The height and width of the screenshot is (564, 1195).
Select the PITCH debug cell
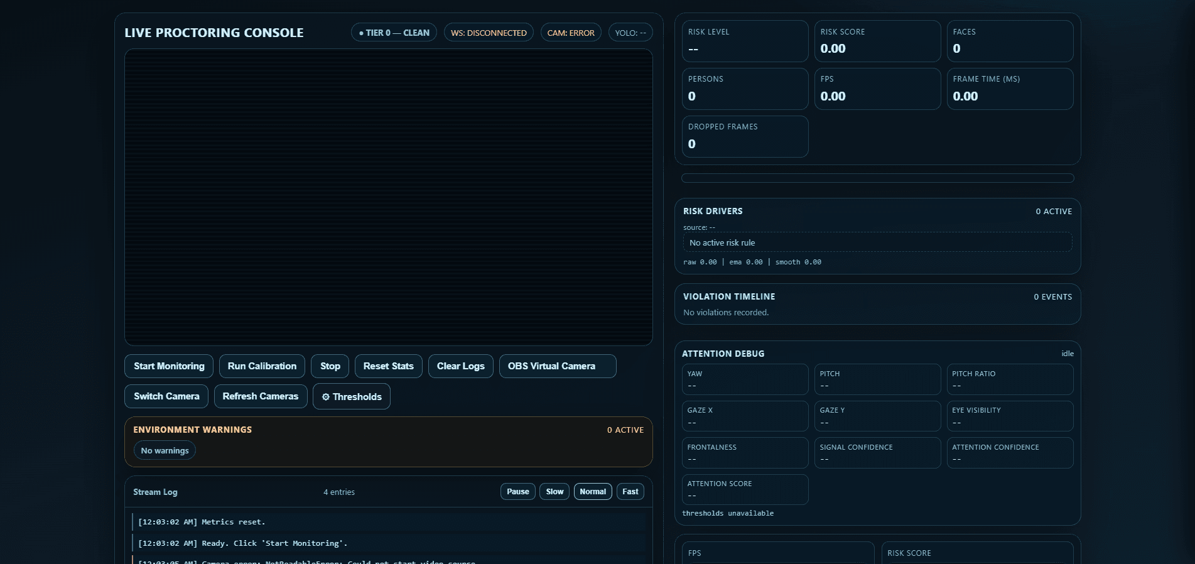(878, 379)
